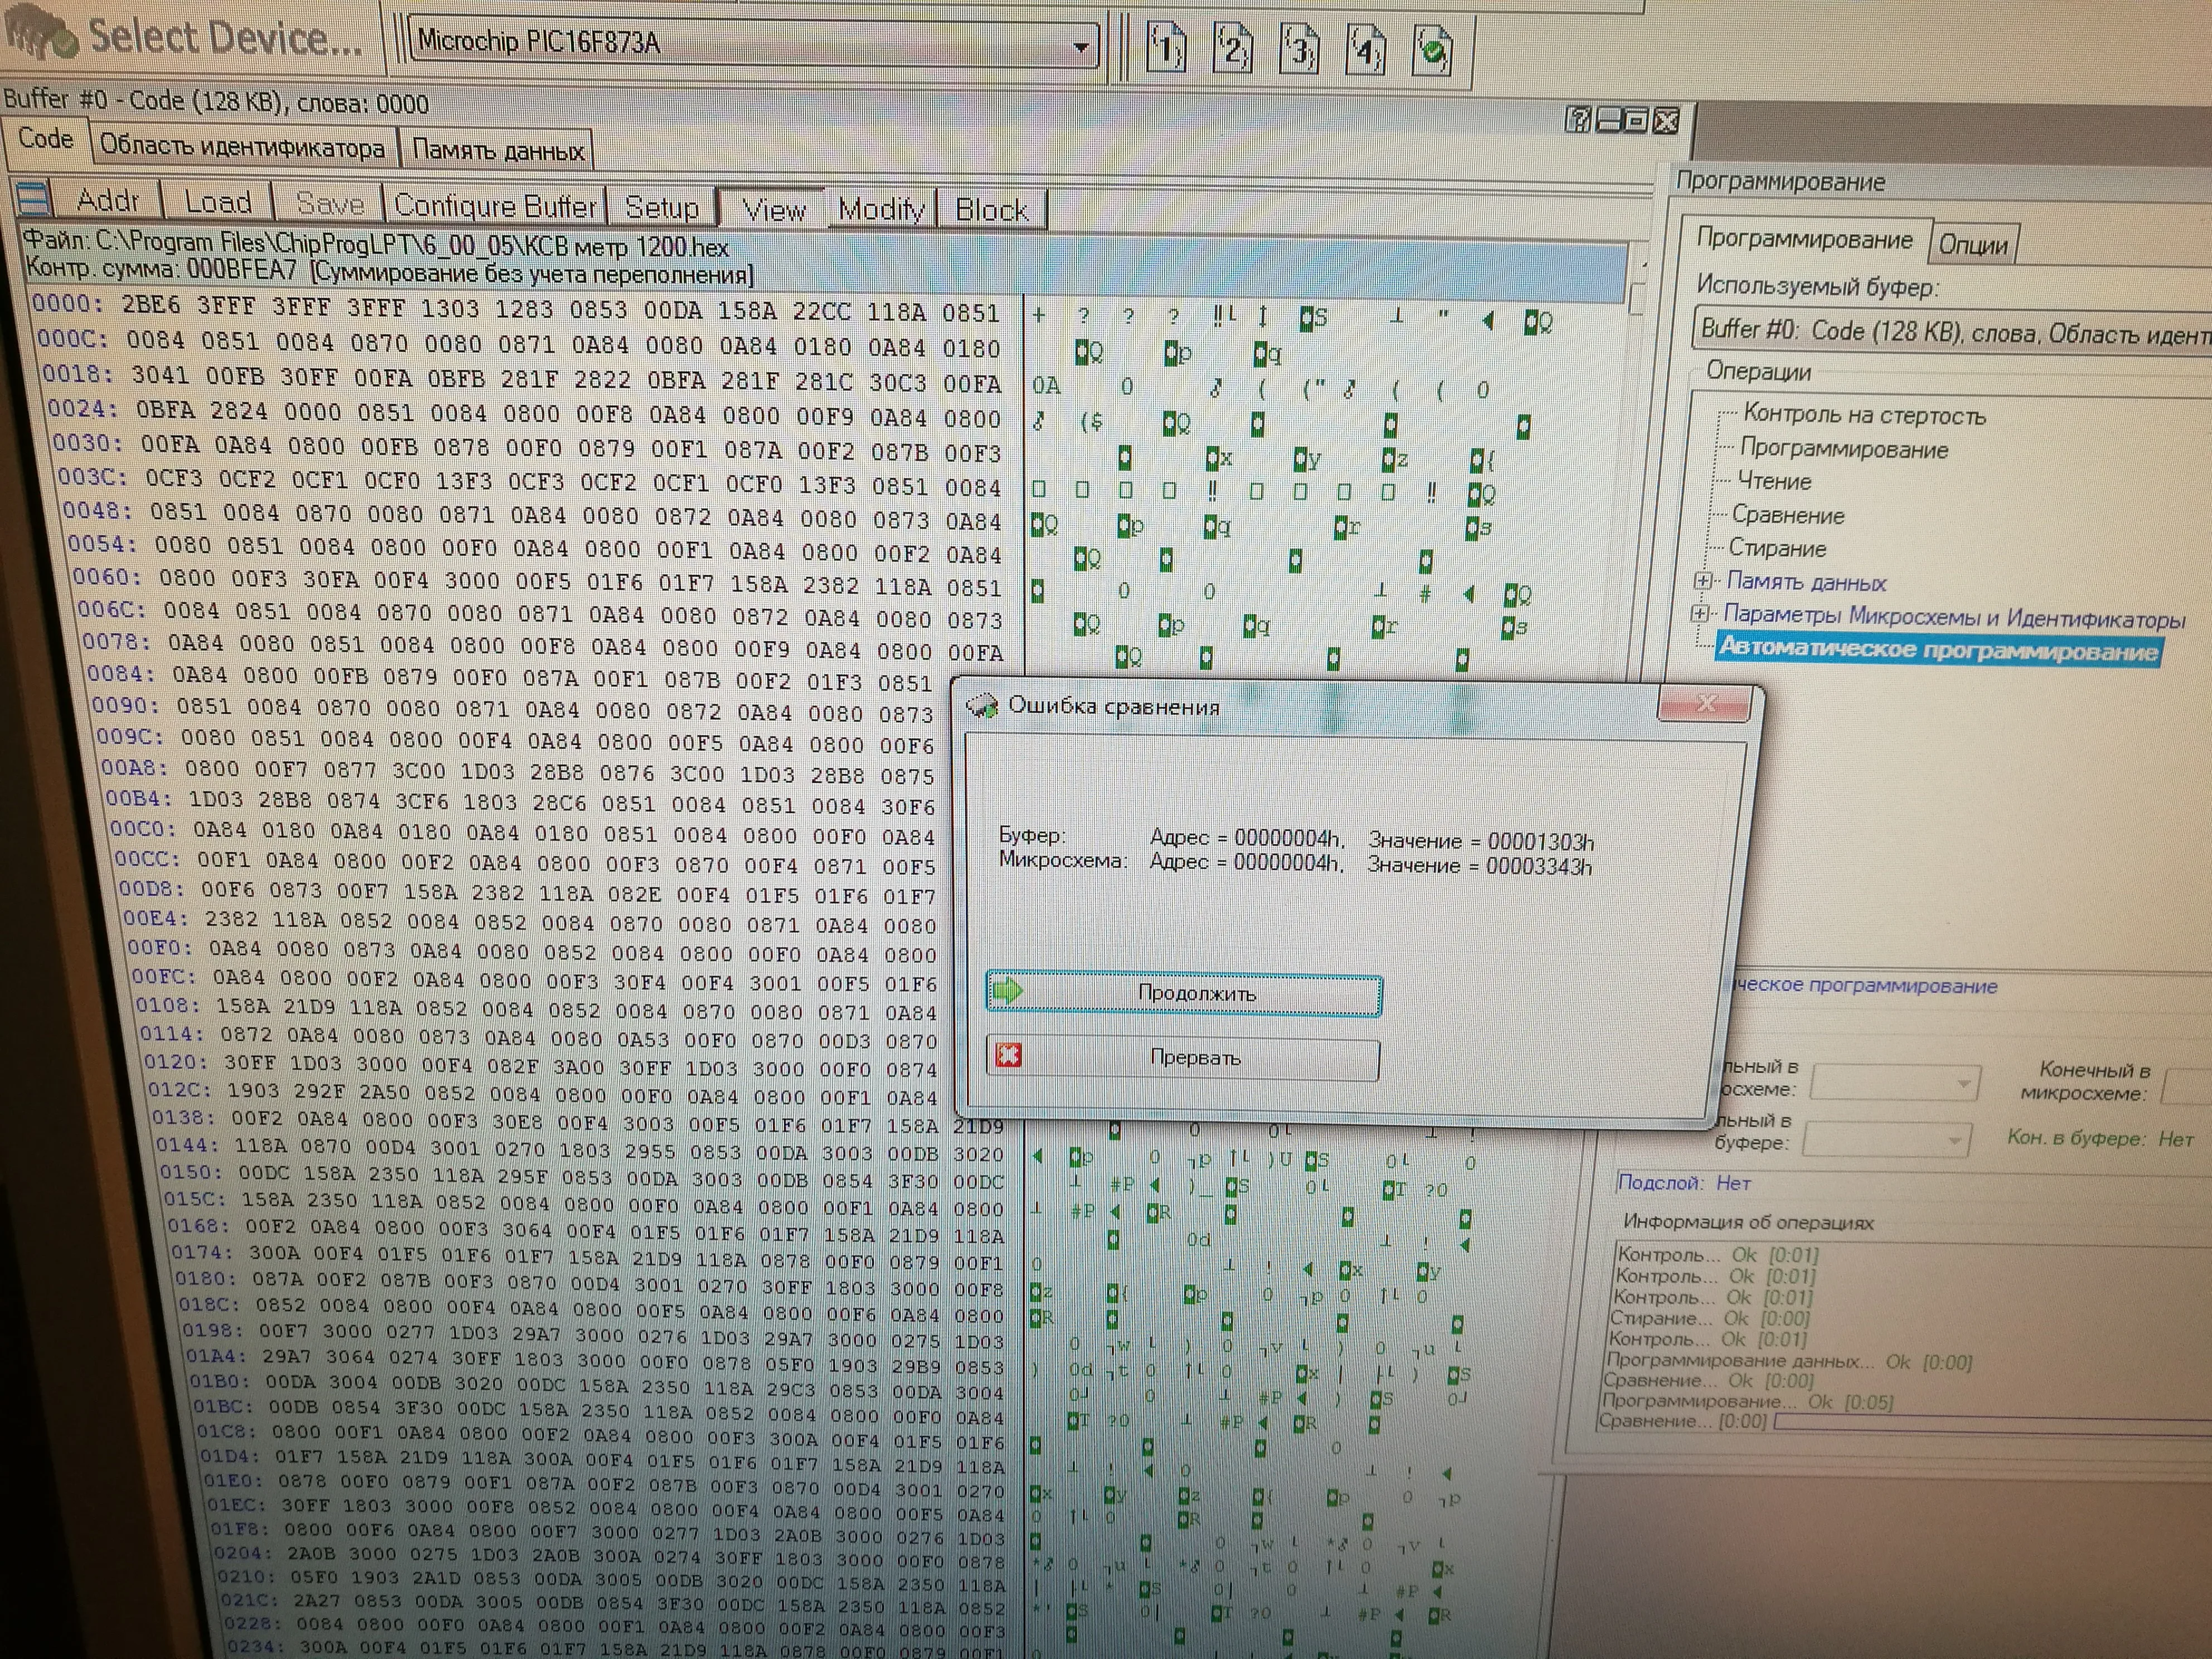This screenshot has width=2212, height=1659.
Task: Open the Configure Buffer toolbar item
Action: 496,206
